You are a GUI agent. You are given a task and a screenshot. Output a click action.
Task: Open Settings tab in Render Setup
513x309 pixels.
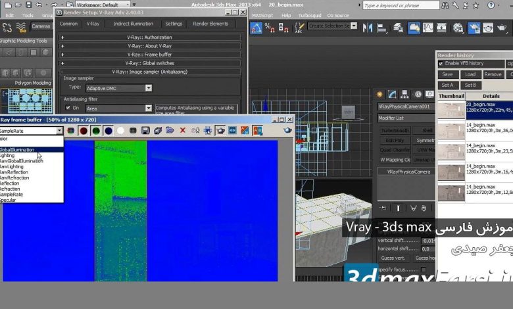[174, 24]
